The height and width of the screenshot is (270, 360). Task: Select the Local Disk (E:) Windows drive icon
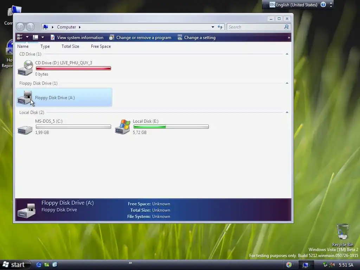click(123, 127)
